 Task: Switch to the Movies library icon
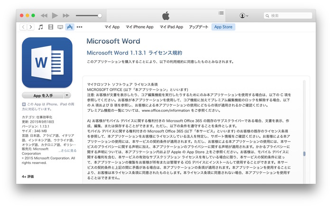[x=51, y=27]
